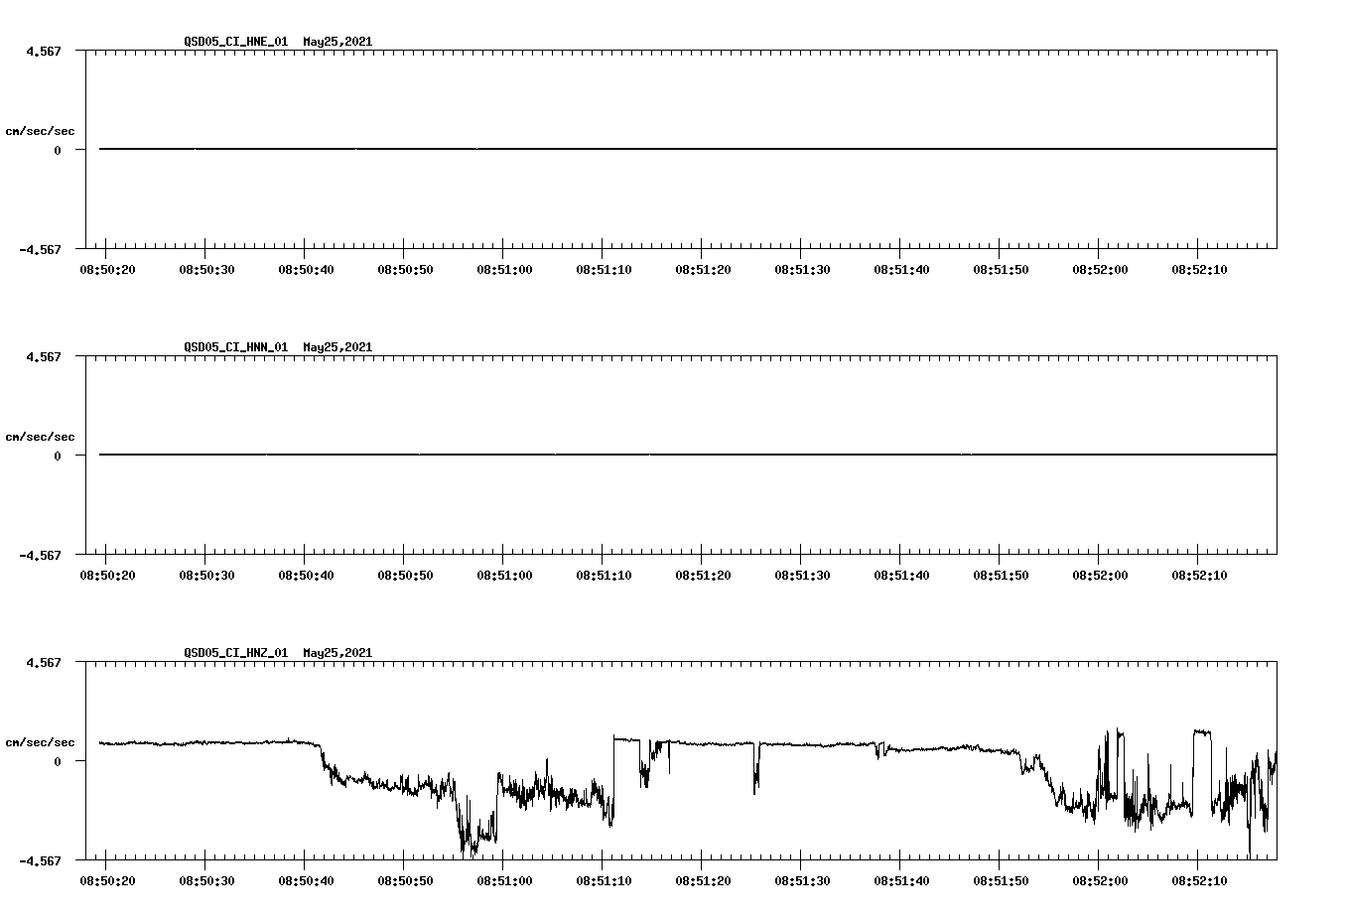
Task: Click the 4.567 upper amplitude label on HNE plot
Action: [42, 49]
